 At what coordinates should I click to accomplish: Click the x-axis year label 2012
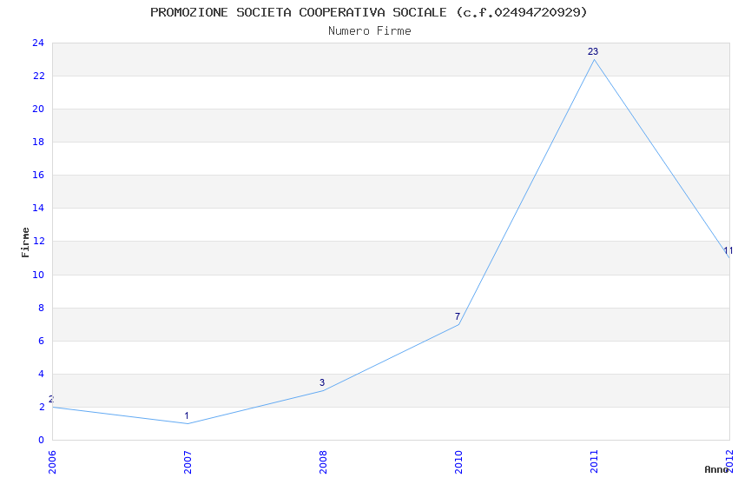(729, 462)
